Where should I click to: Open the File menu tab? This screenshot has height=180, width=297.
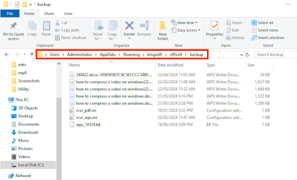(x=10, y=14)
